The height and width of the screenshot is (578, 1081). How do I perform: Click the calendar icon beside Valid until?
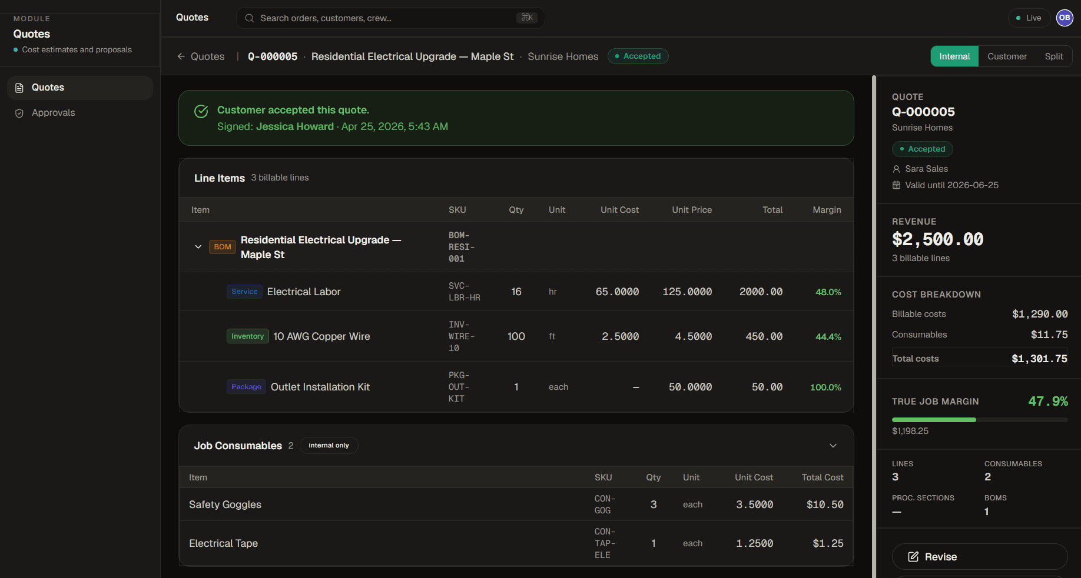pos(897,185)
